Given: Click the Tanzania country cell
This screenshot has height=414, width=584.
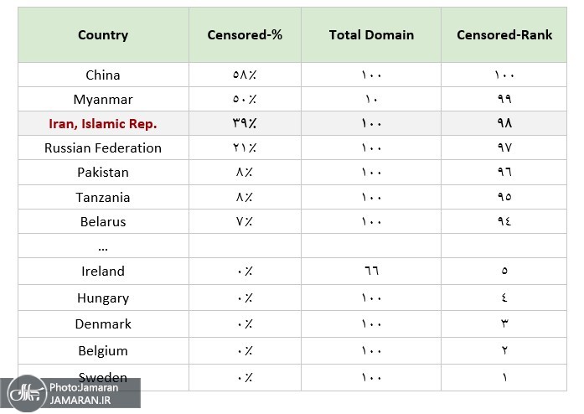Looking at the screenshot, I should click(x=103, y=198).
